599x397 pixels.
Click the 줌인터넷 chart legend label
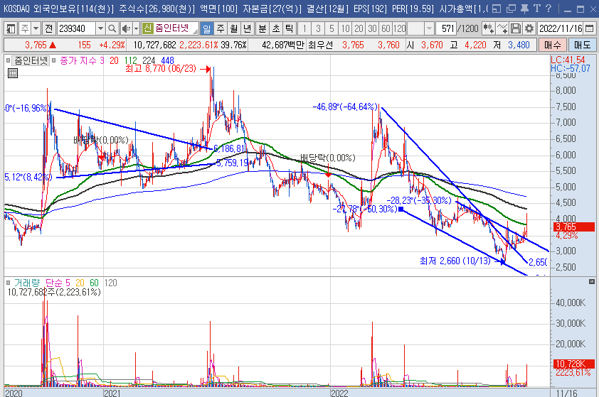[x=31, y=60]
